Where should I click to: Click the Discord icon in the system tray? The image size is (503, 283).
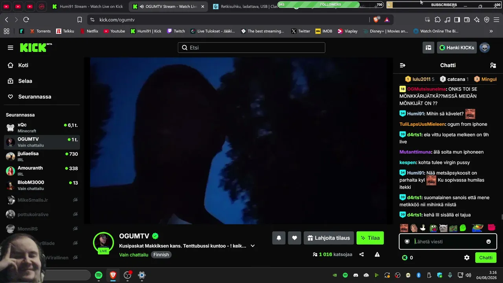pos(356,275)
